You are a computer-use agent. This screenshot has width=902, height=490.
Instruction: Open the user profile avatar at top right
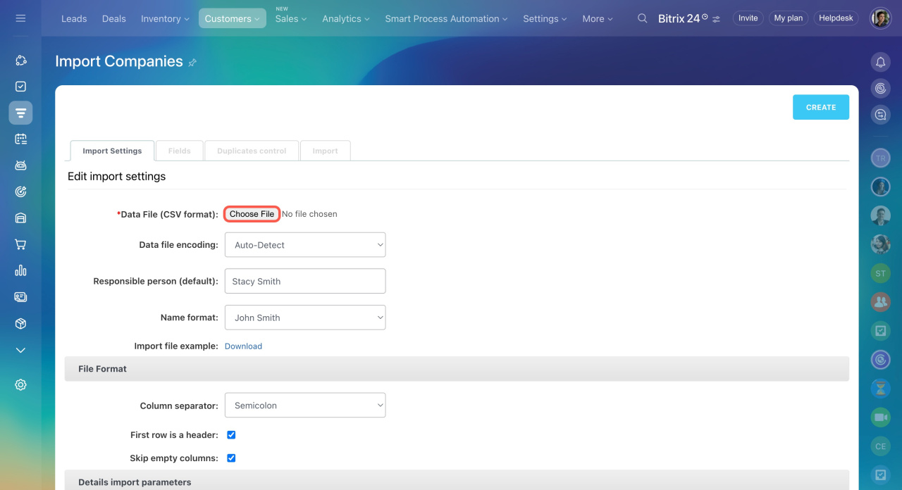pos(880,18)
